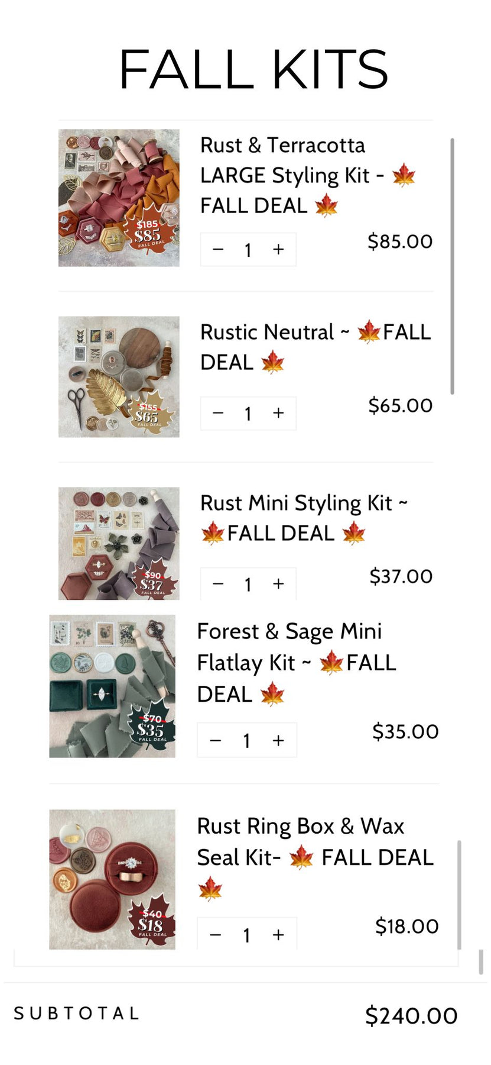491x1065 pixels.
Task: Increase quantity of Forest & Sage Mini Flatlay Kit
Action: coord(278,740)
